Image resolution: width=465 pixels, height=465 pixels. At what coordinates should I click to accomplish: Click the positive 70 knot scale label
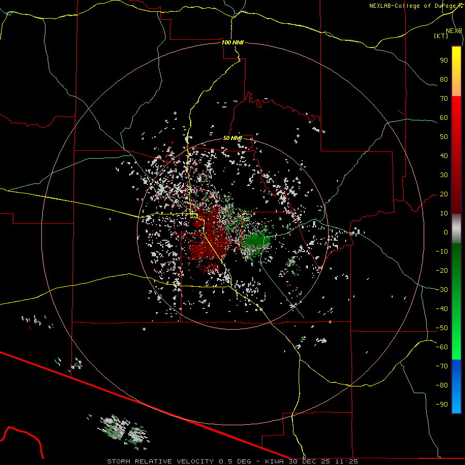point(444,99)
